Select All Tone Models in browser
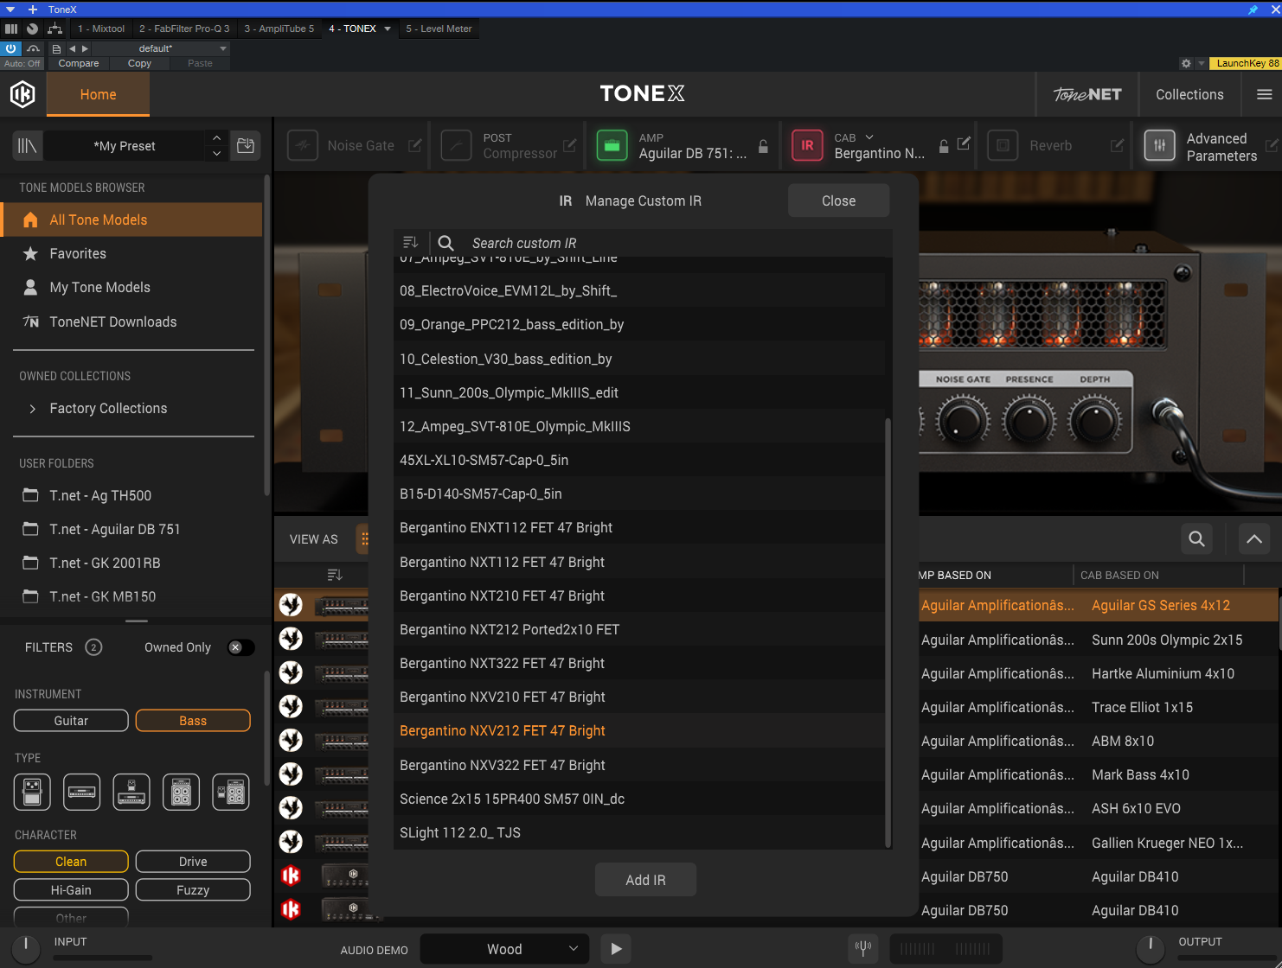Image resolution: width=1282 pixels, height=968 pixels. coord(131,220)
